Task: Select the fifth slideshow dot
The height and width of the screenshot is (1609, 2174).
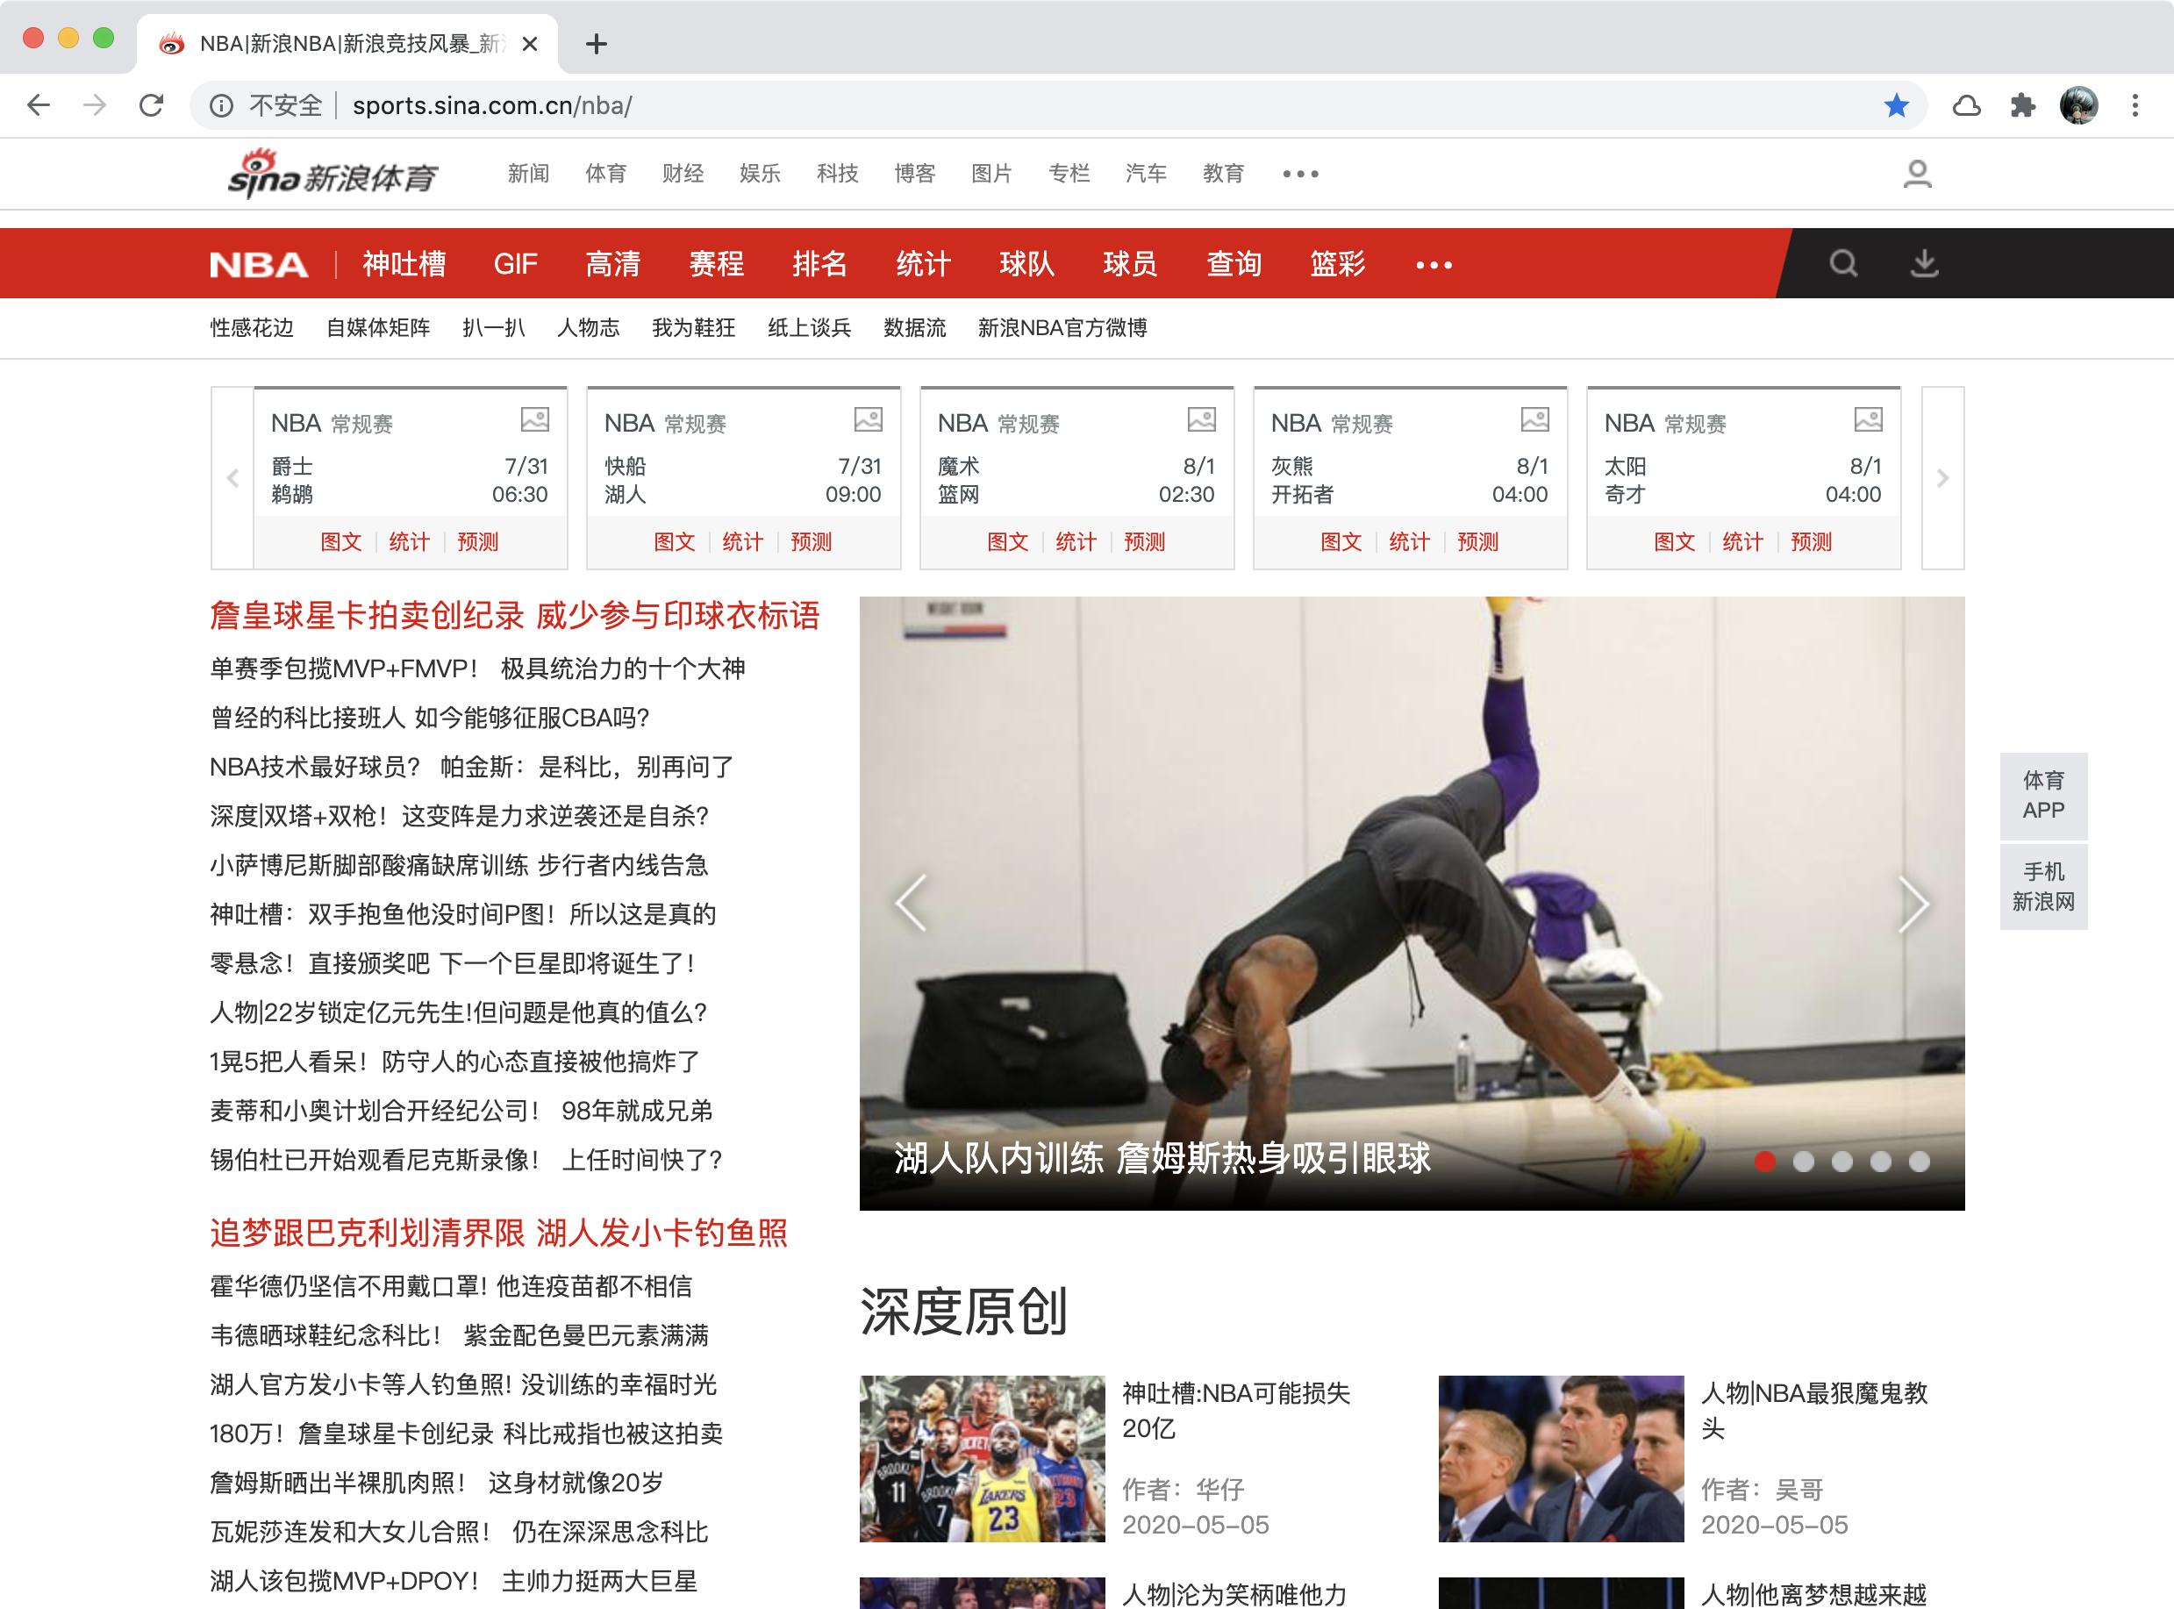Action: click(1919, 1161)
